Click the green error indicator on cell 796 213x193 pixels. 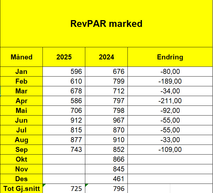click(86, 185)
